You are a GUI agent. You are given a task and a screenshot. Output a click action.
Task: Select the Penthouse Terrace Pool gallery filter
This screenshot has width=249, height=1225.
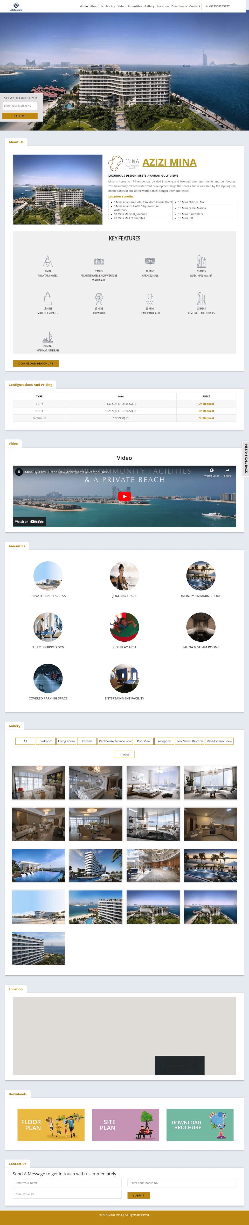[115, 741]
